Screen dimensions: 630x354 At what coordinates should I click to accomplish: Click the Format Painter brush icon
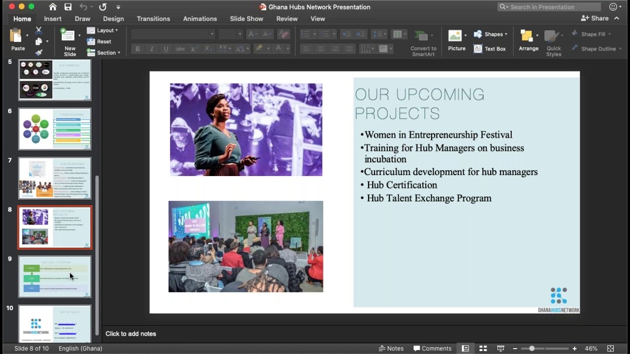(38, 52)
